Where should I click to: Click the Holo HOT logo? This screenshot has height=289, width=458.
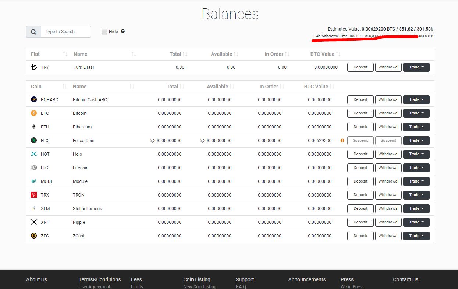click(x=34, y=154)
